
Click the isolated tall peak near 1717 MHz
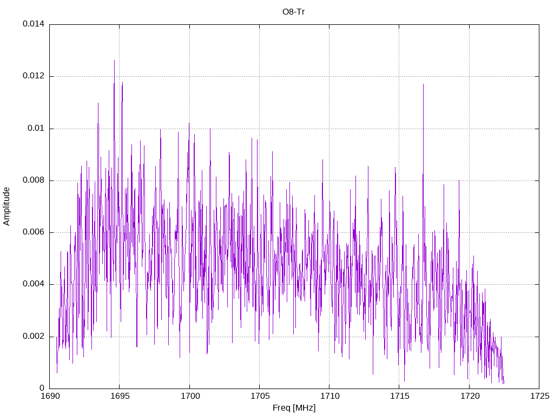pyautogui.click(x=423, y=85)
